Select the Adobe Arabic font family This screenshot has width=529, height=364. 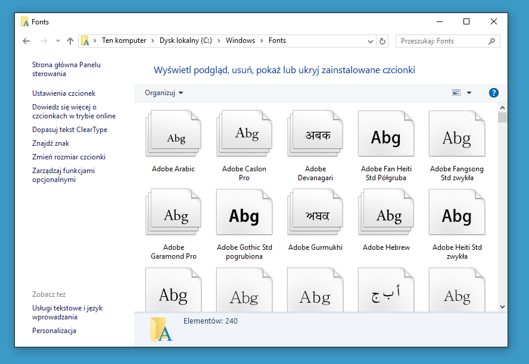tap(173, 142)
